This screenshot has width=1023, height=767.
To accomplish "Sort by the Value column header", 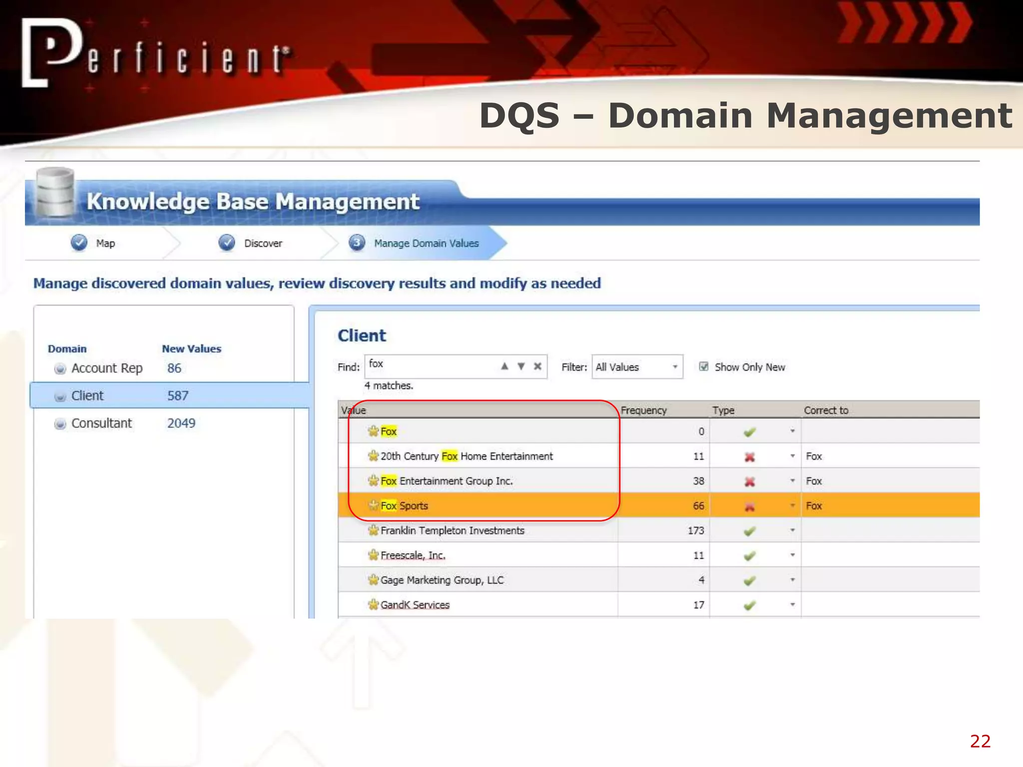I will pyautogui.click(x=354, y=410).
